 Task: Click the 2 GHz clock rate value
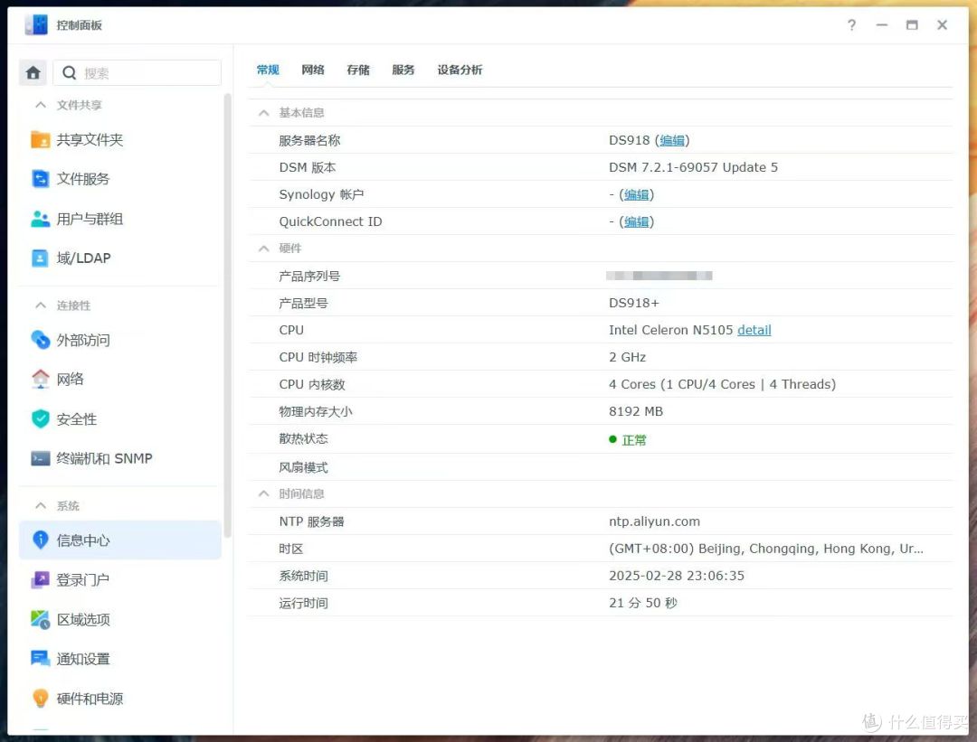628,357
